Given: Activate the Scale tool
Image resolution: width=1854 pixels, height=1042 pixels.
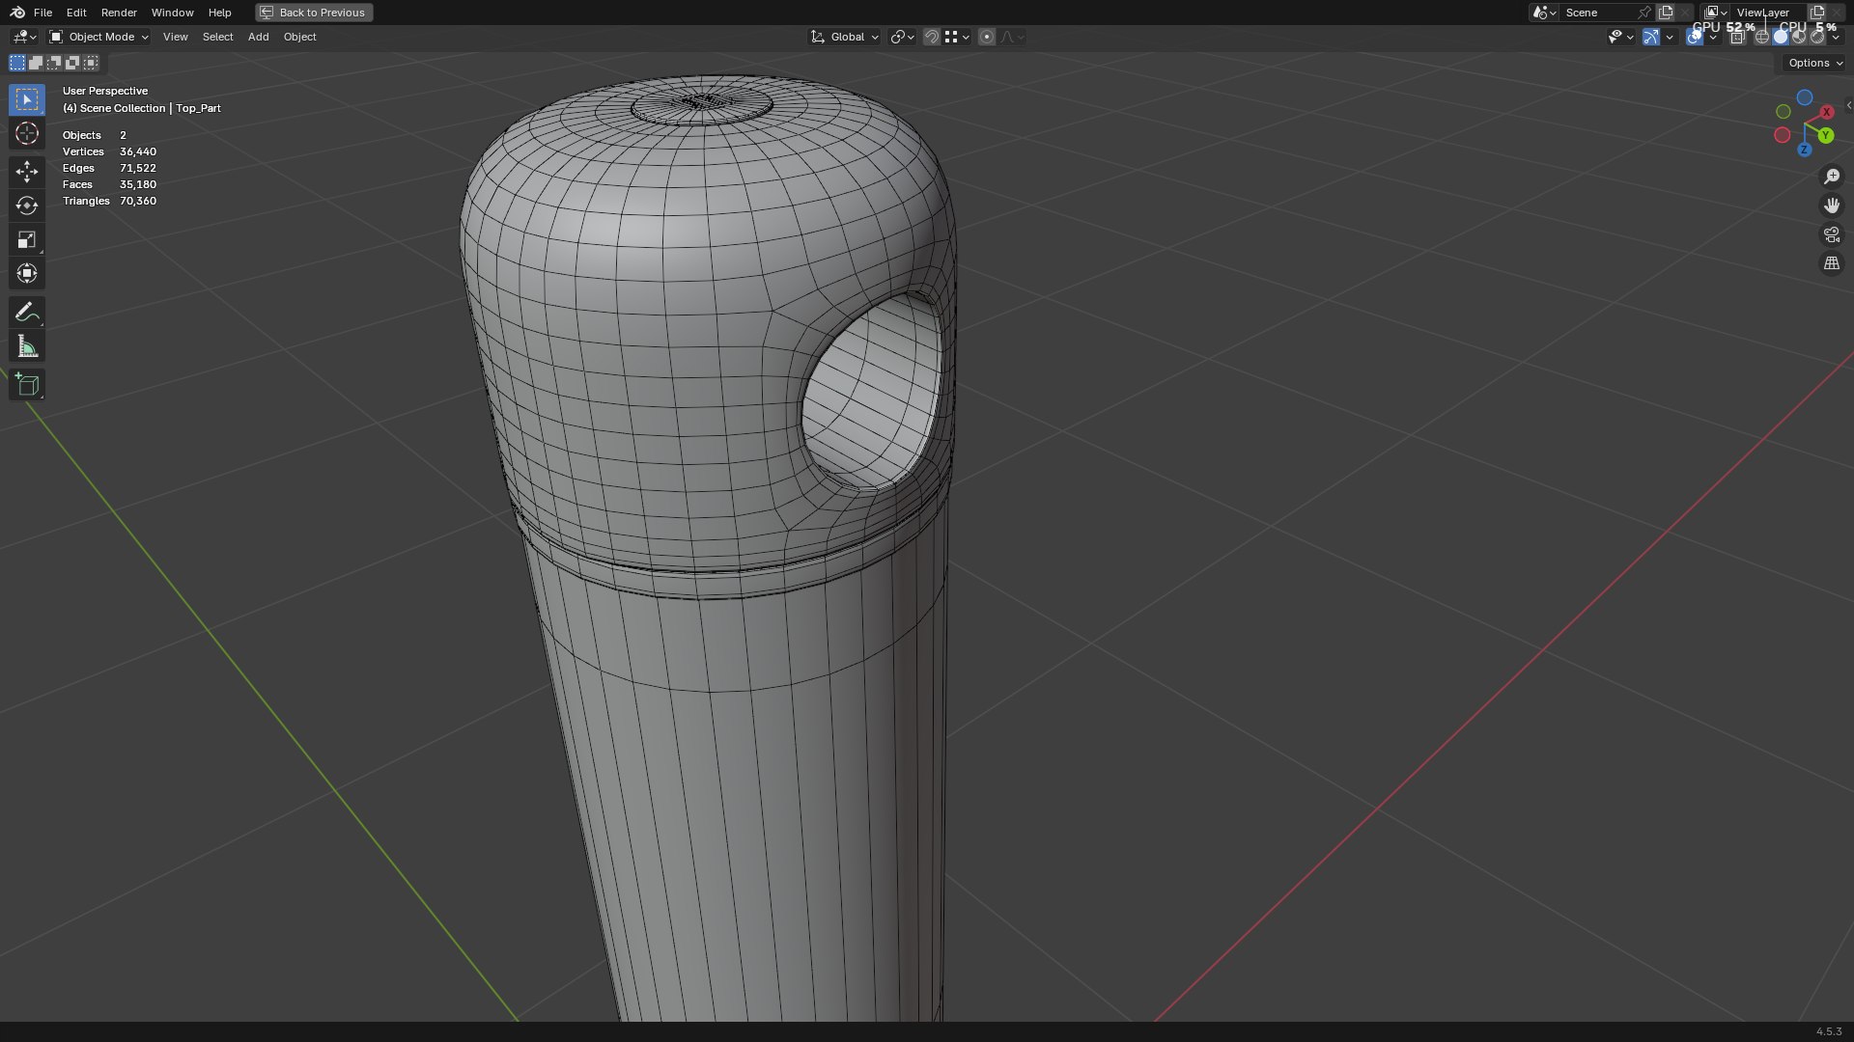Looking at the screenshot, I should point(27,239).
